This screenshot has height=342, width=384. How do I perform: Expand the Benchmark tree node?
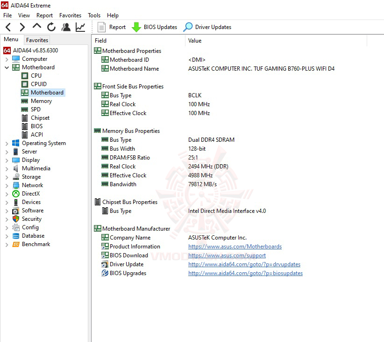tap(7, 244)
